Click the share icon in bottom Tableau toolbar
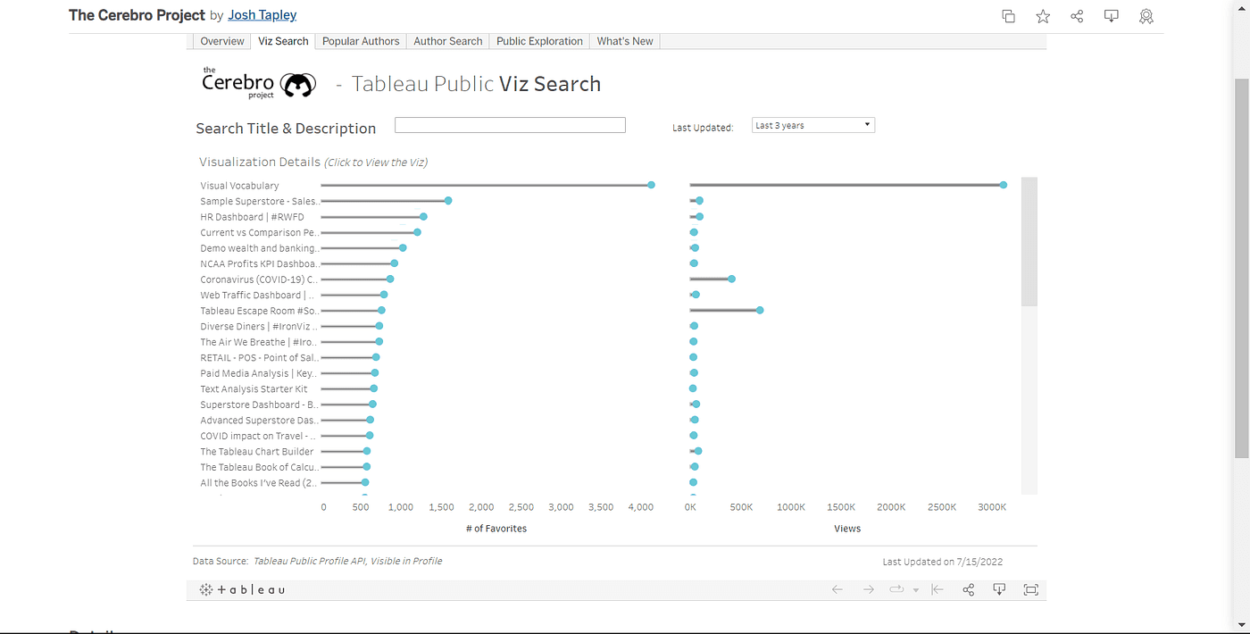This screenshot has width=1250, height=634. [x=969, y=589]
